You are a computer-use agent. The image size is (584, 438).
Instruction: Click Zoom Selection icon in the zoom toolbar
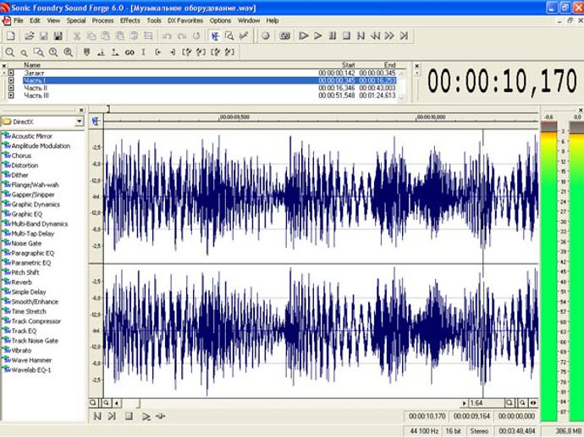tap(38, 52)
